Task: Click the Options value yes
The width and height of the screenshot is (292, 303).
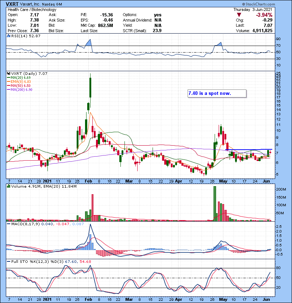Action: tap(158, 15)
